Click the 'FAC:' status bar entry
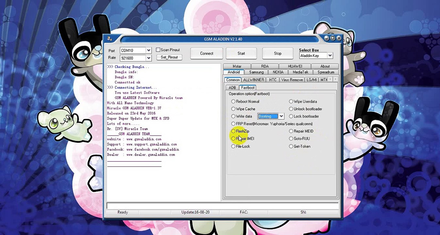Image resolution: width=440 pixels, height=235 pixels. tap(244, 212)
